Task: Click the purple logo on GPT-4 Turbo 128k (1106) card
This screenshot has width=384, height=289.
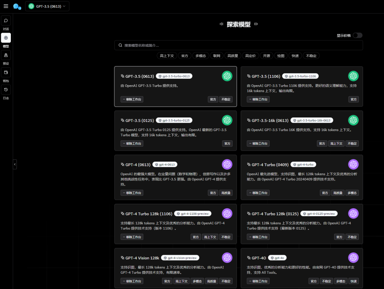Action: tap(227, 214)
